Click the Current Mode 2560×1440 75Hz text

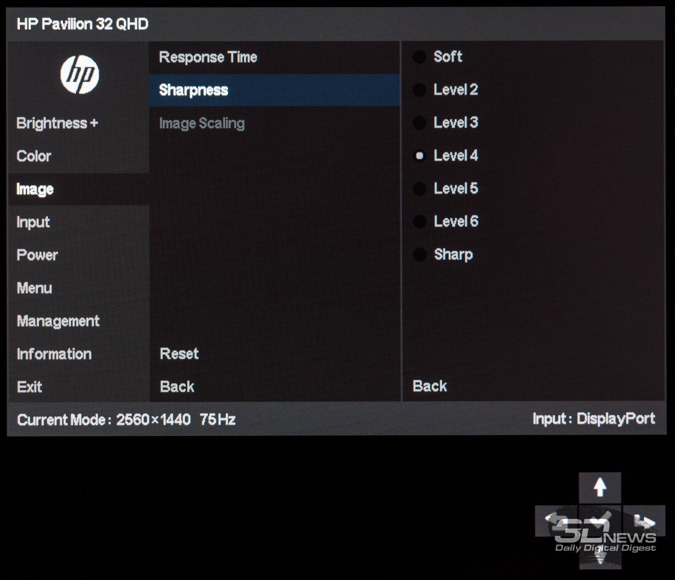pos(126,419)
